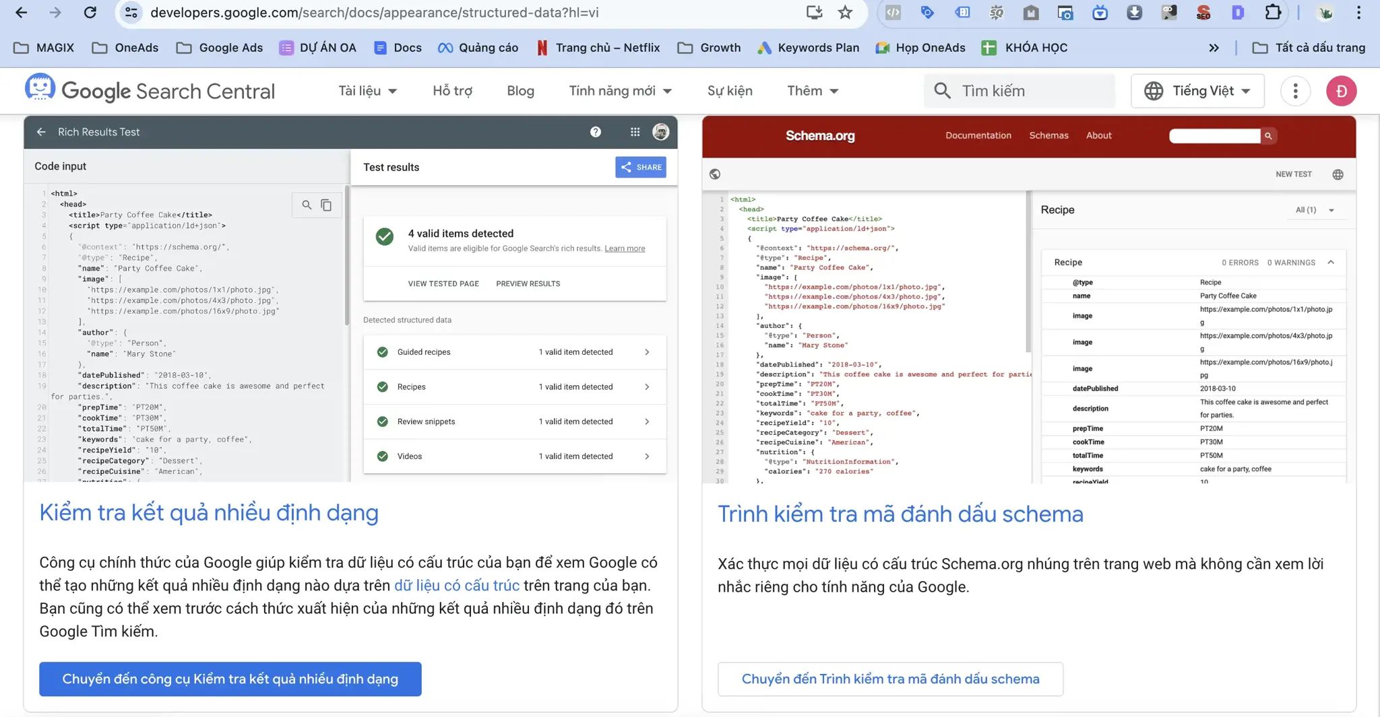Expand Guided recipes result row
1380x717 pixels.
(515, 352)
